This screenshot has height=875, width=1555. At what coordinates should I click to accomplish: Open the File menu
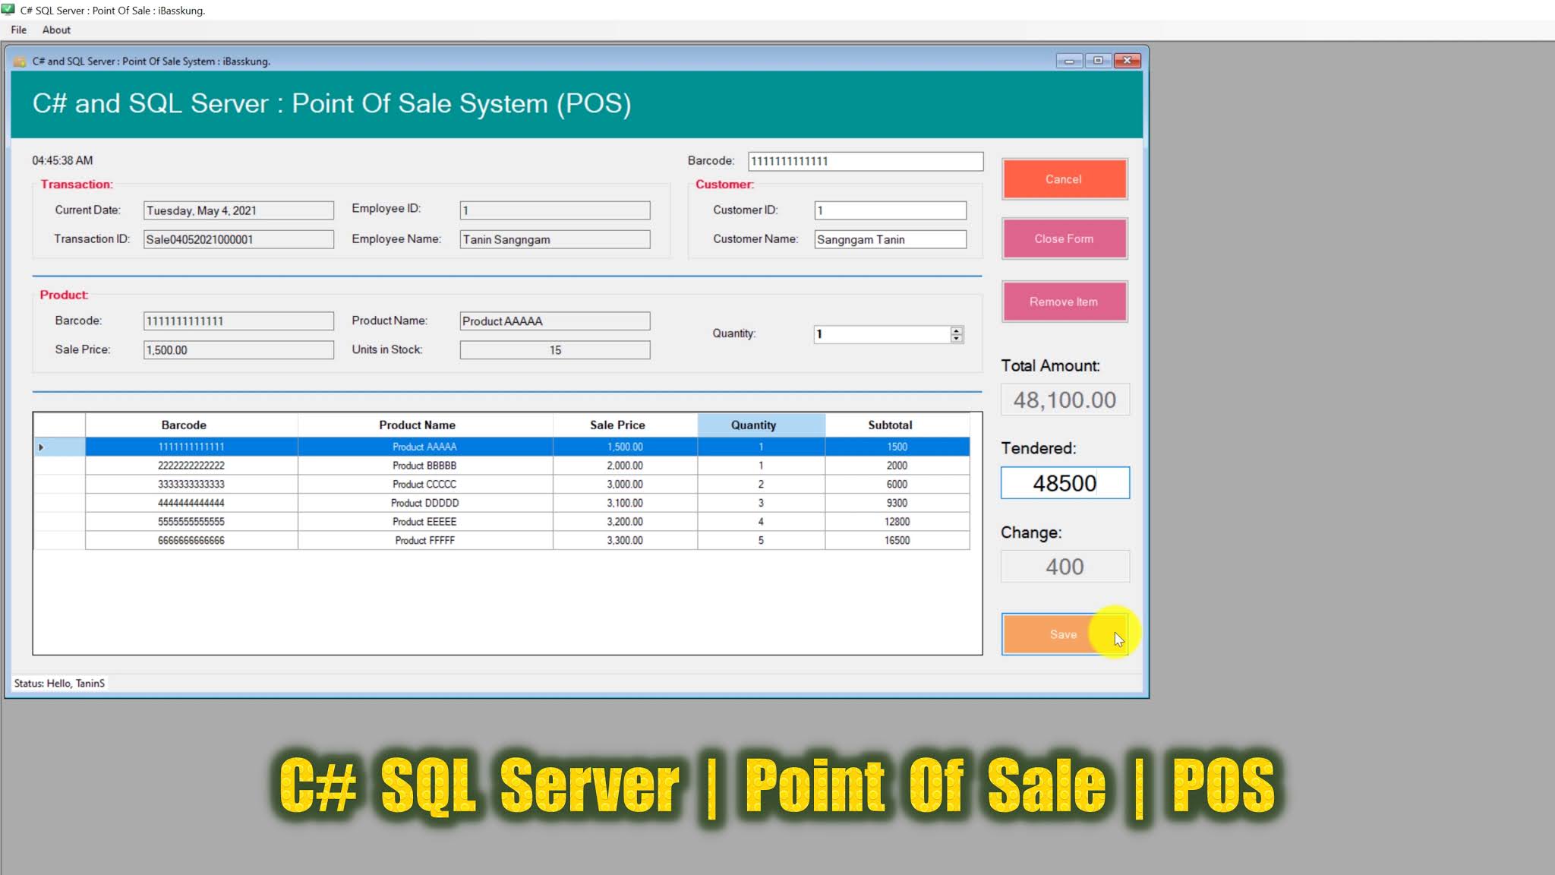tap(19, 30)
